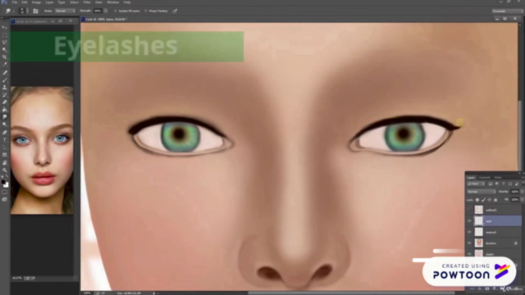The width and height of the screenshot is (525, 295).
Task: Enable Sample All Layers checkbox
Action: point(116,11)
